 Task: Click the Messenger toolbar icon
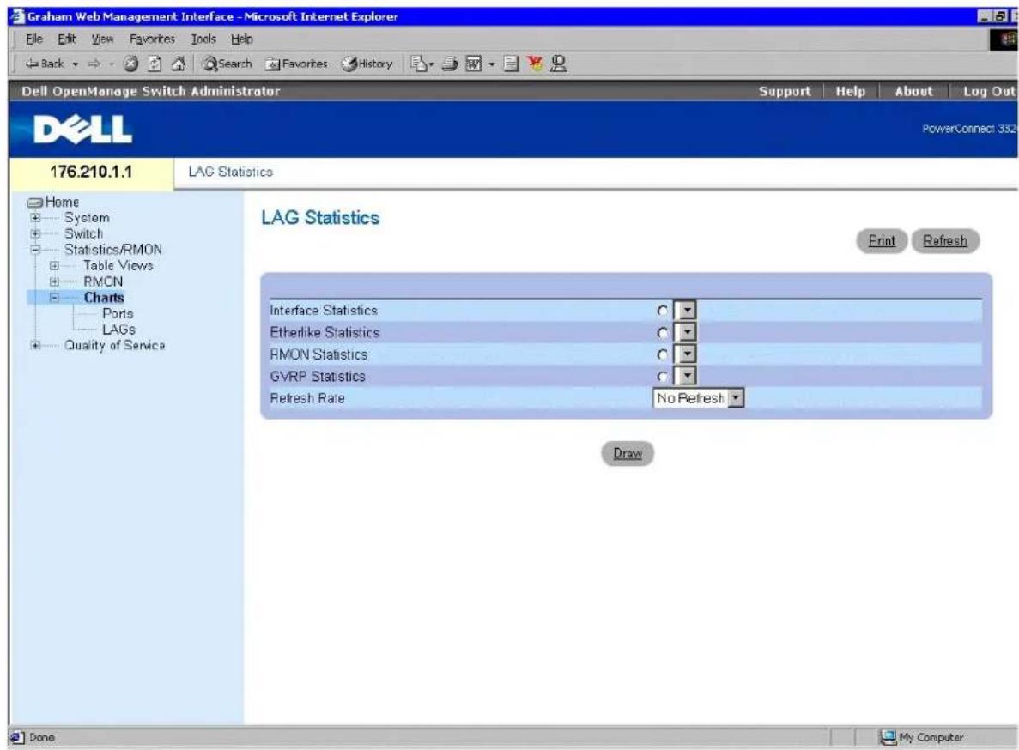click(x=558, y=64)
